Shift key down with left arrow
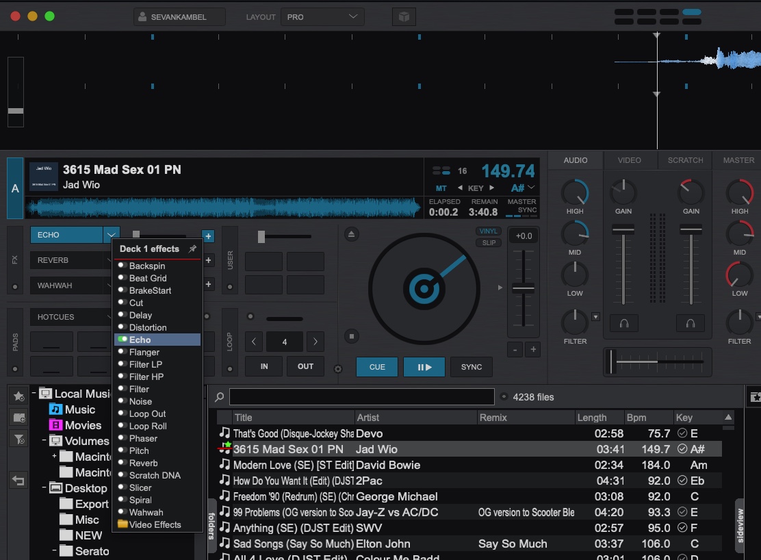The image size is (761, 560). (x=460, y=188)
